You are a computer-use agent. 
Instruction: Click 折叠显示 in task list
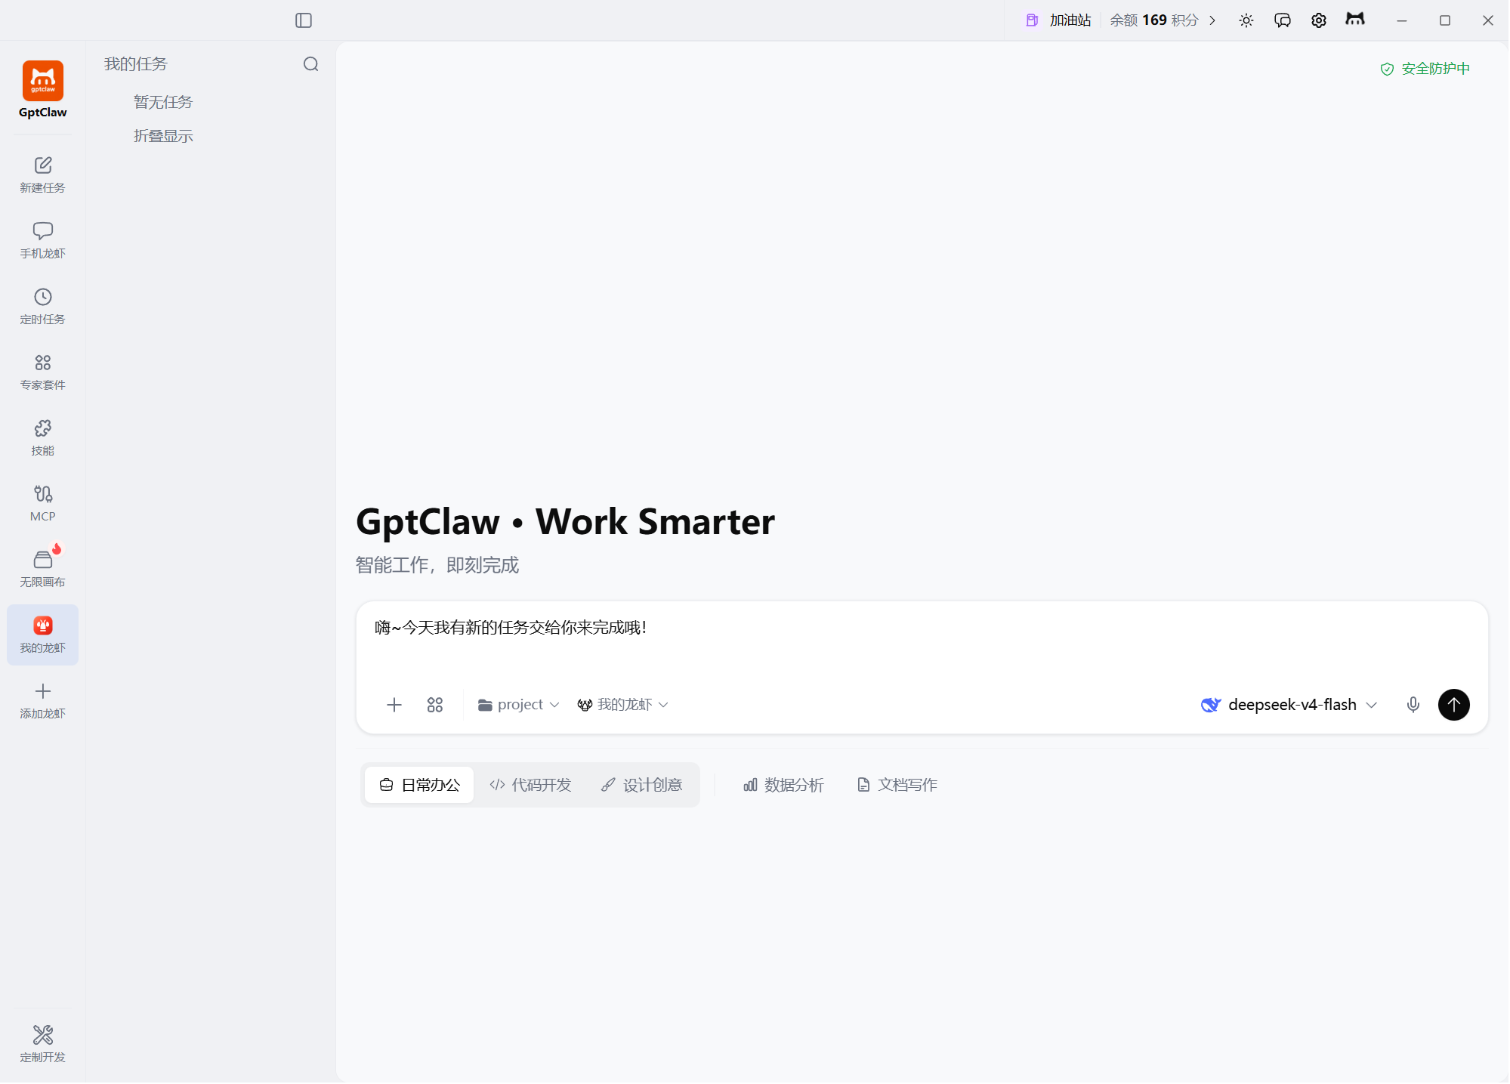(163, 136)
